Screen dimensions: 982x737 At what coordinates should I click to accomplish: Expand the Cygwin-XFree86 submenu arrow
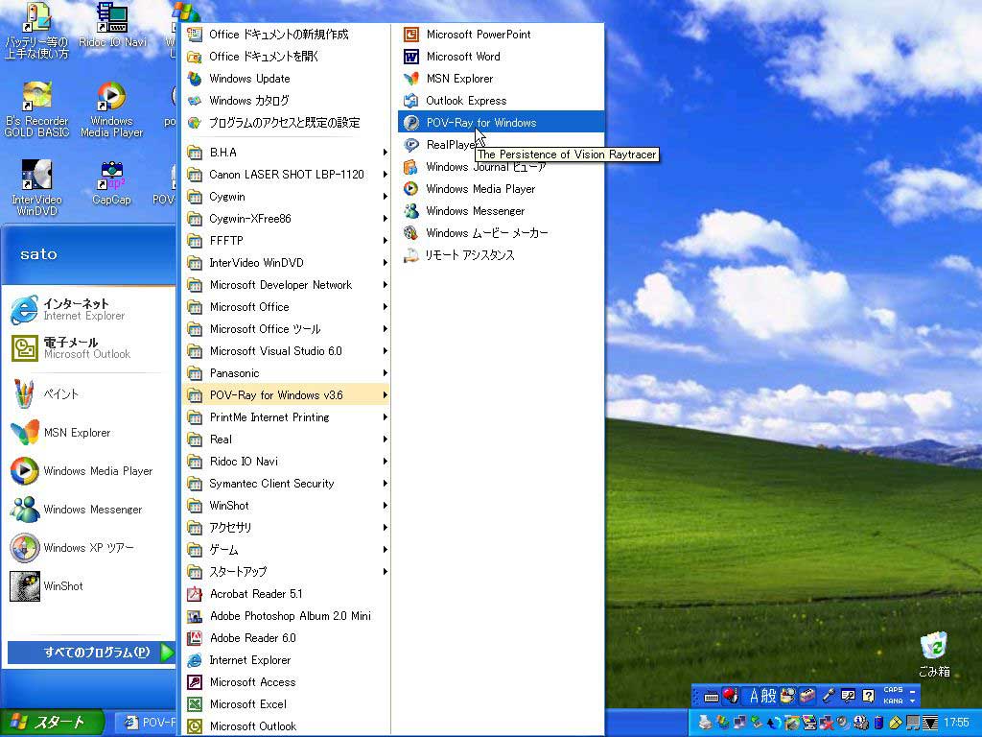tap(385, 219)
